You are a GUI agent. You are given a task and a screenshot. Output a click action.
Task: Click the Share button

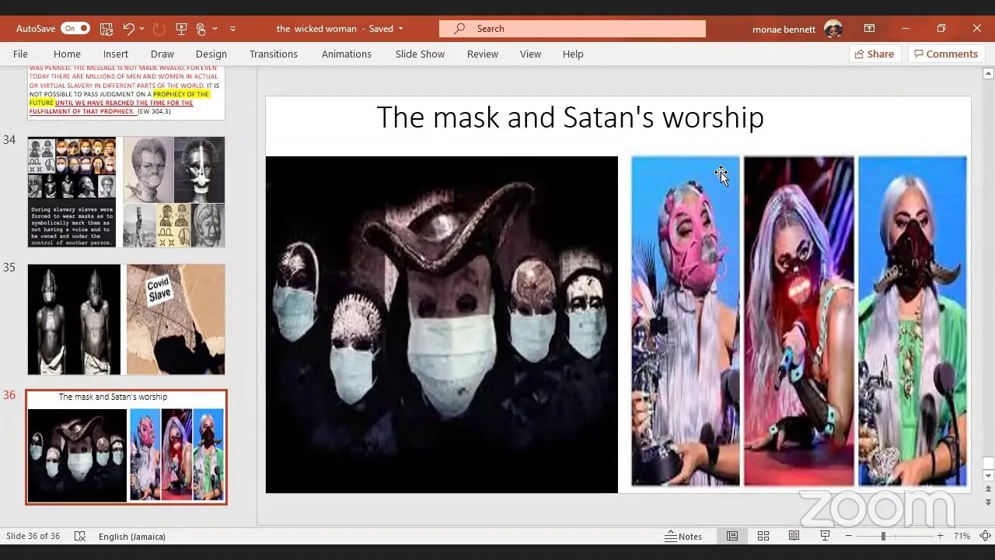(x=875, y=54)
